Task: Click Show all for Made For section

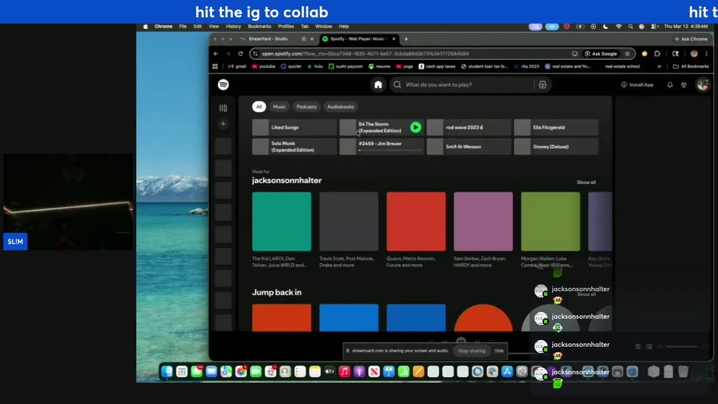Action: [x=586, y=182]
